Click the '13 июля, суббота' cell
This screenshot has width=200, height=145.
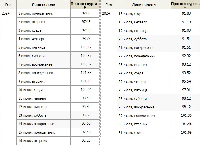click(x=32, y=115)
